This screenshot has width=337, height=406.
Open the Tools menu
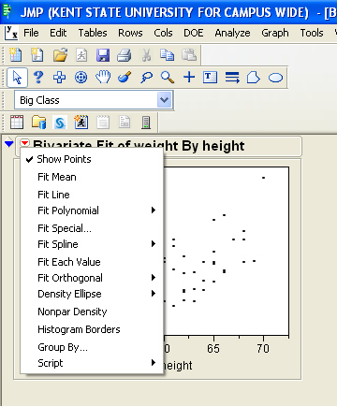click(312, 33)
